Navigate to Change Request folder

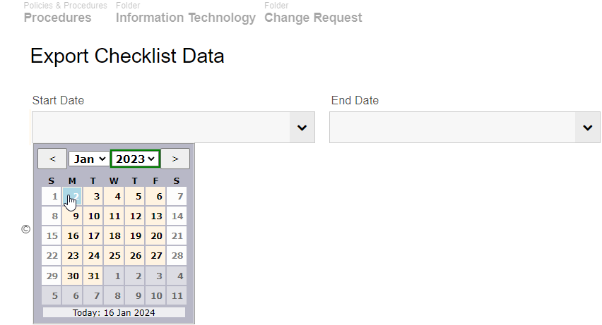313,18
